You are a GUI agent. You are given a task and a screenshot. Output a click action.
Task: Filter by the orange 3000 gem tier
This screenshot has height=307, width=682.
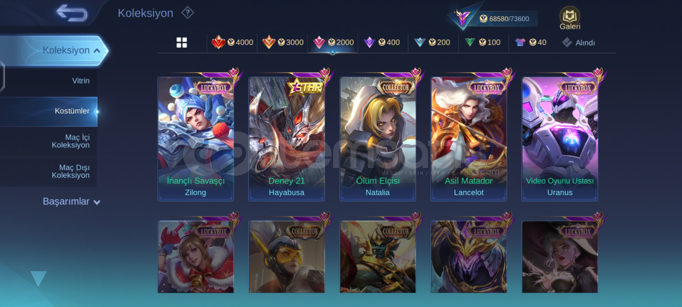[282, 42]
